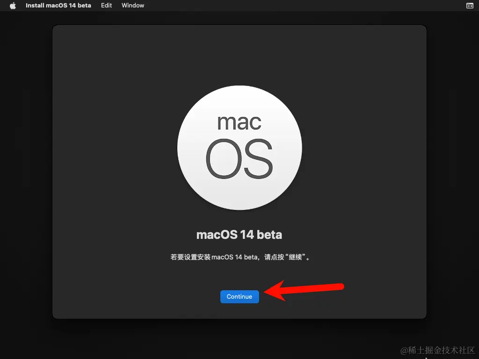Open the Install macOS 14 beta menu
The width and height of the screenshot is (479, 359).
tap(58, 5)
